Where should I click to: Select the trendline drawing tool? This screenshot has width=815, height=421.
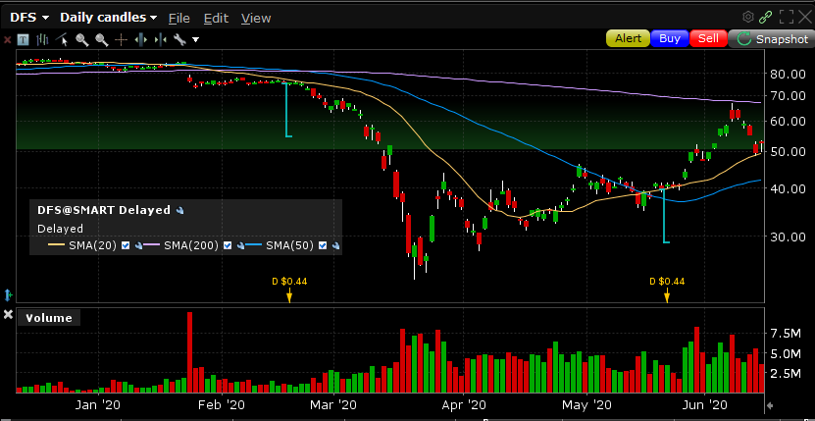click(62, 39)
